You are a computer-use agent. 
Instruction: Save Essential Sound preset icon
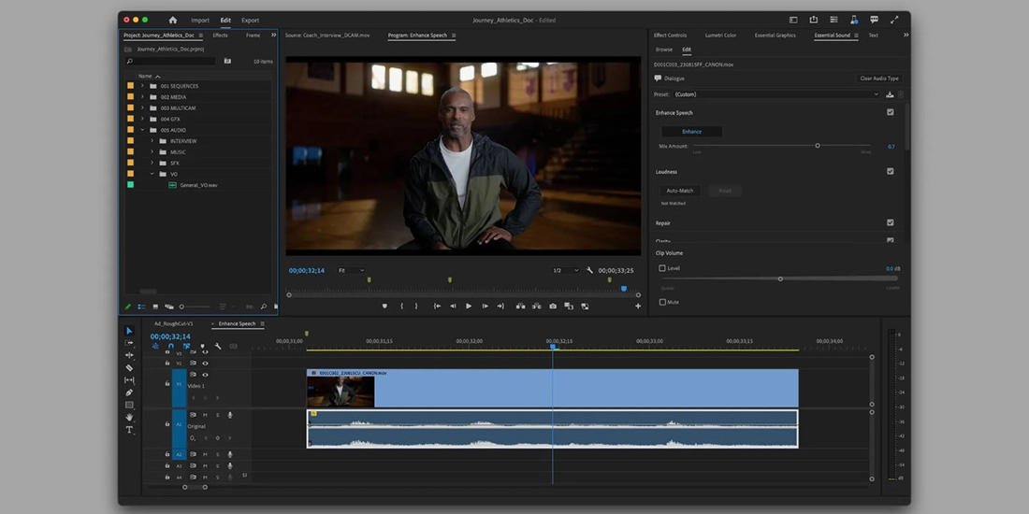point(890,94)
